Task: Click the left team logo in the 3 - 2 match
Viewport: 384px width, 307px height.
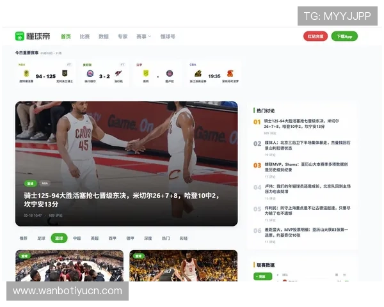Action: pos(90,73)
